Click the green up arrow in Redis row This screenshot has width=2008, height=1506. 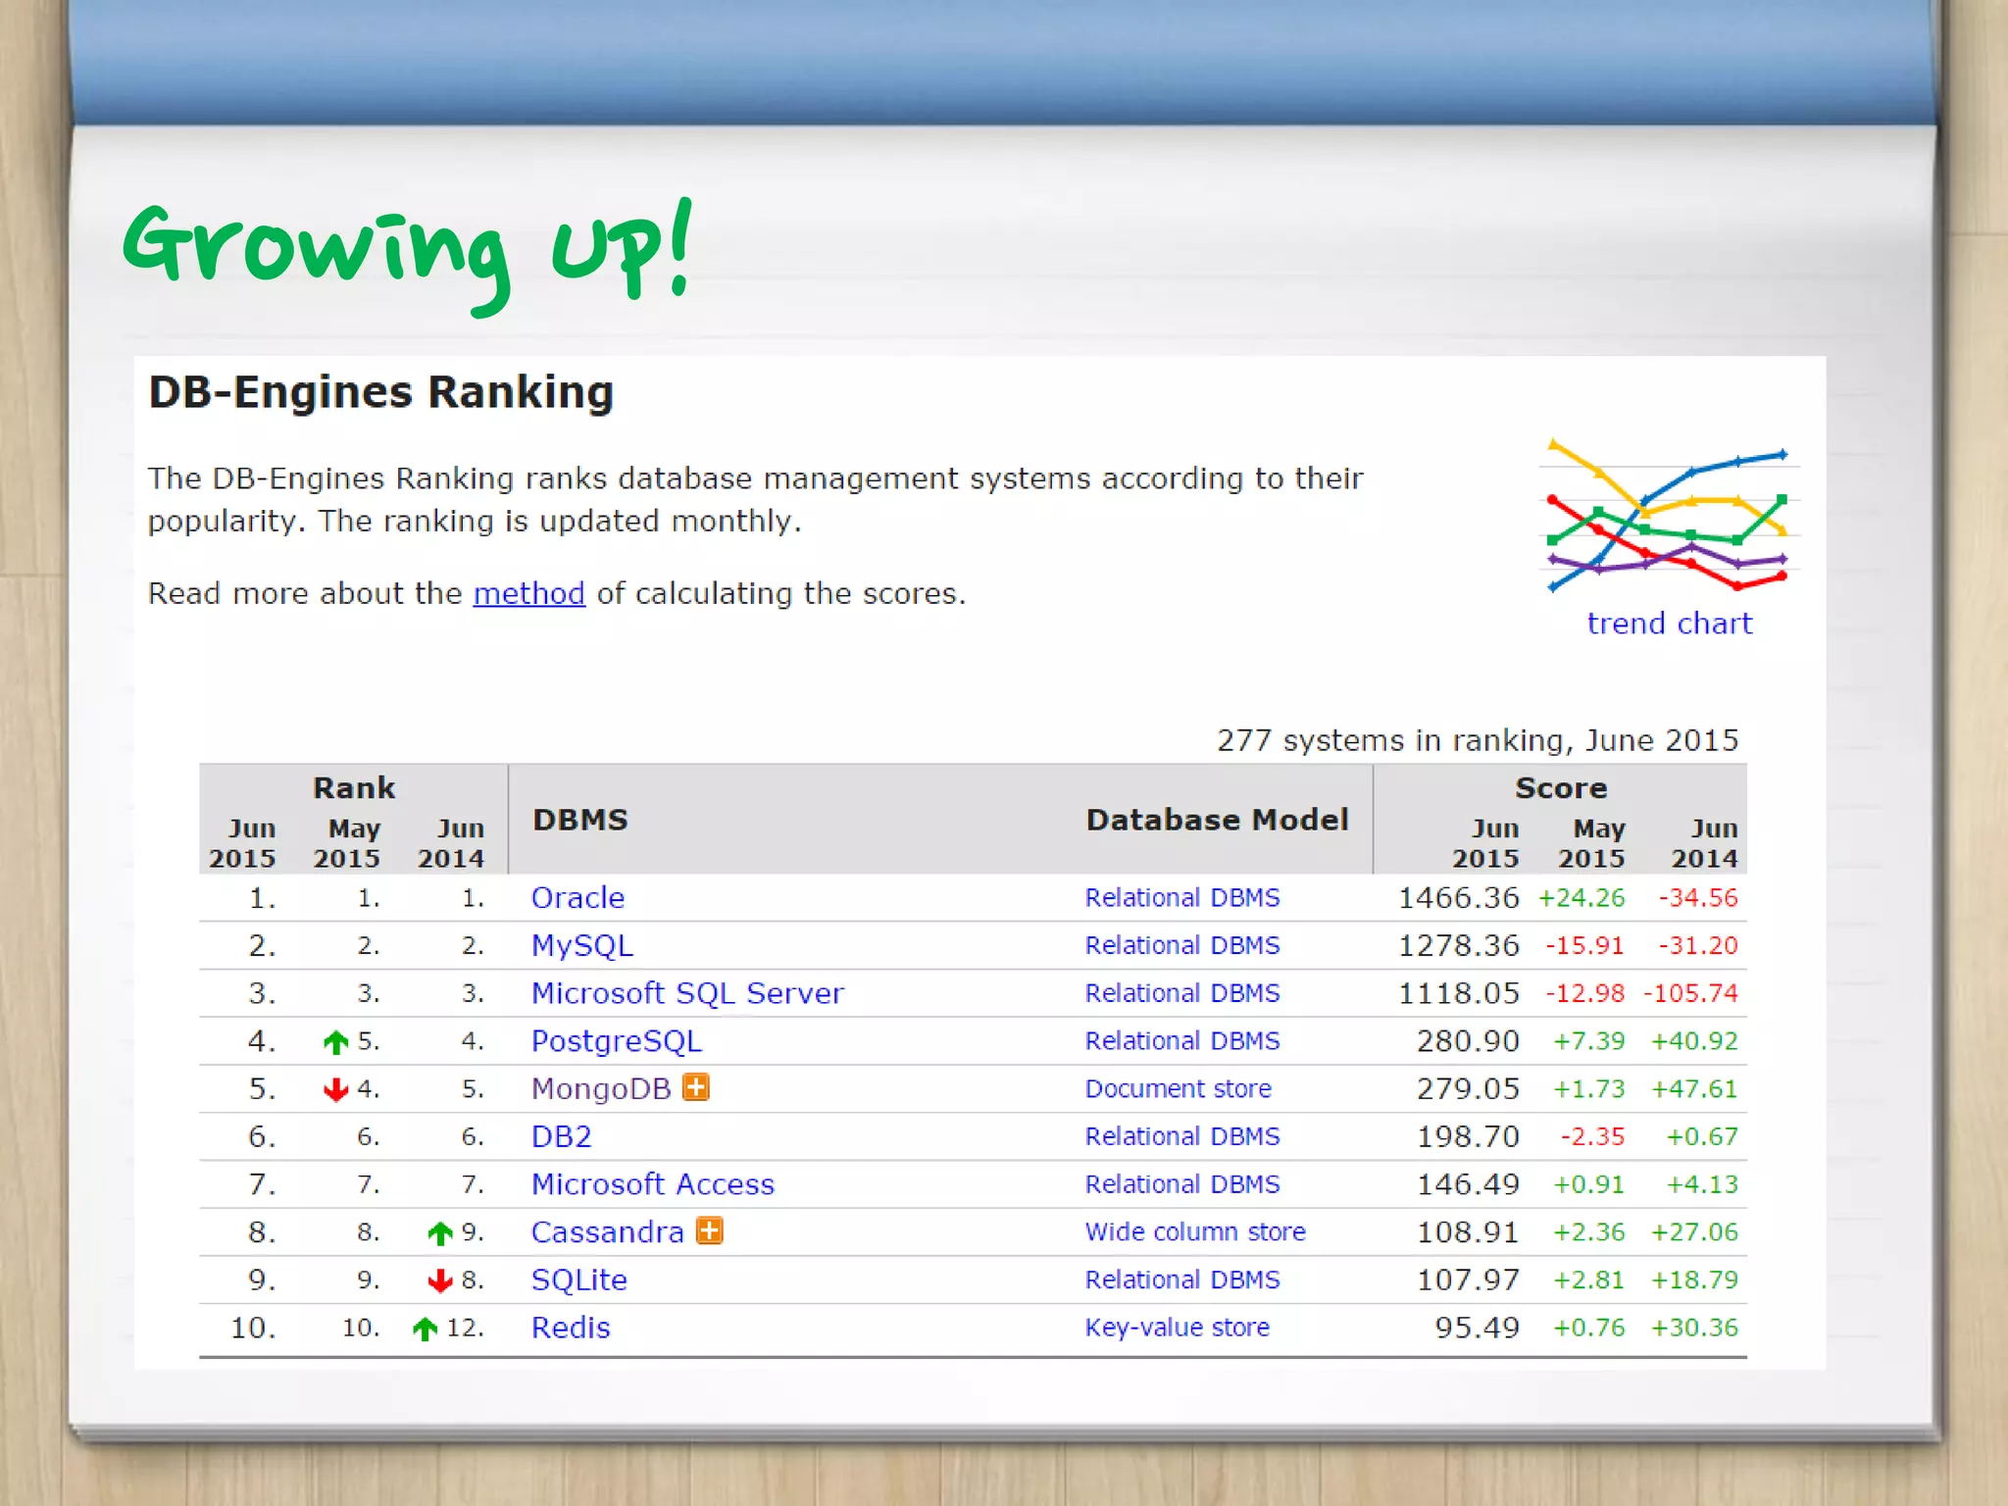(426, 1329)
